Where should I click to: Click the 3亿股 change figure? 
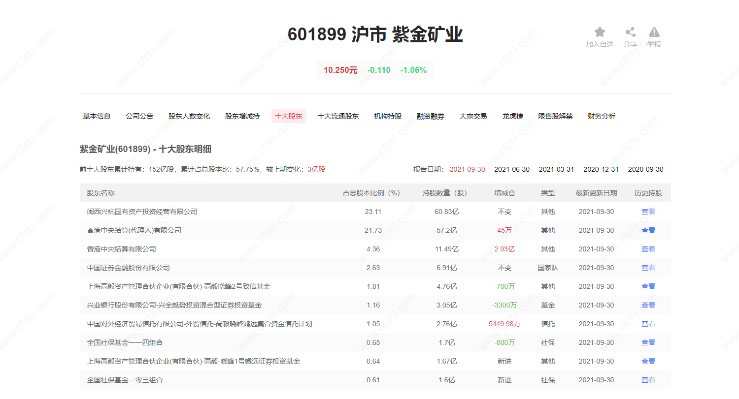(x=316, y=169)
